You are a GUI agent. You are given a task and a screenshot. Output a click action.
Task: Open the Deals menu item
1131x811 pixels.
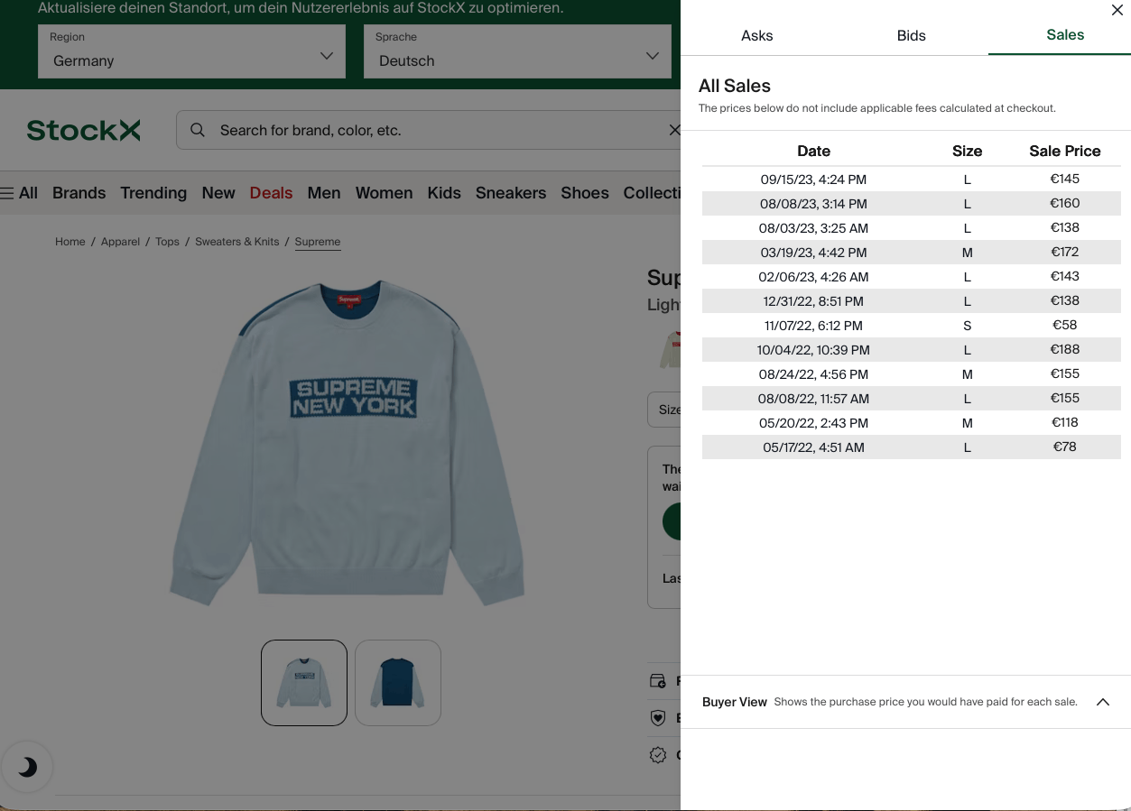(x=271, y=193)
